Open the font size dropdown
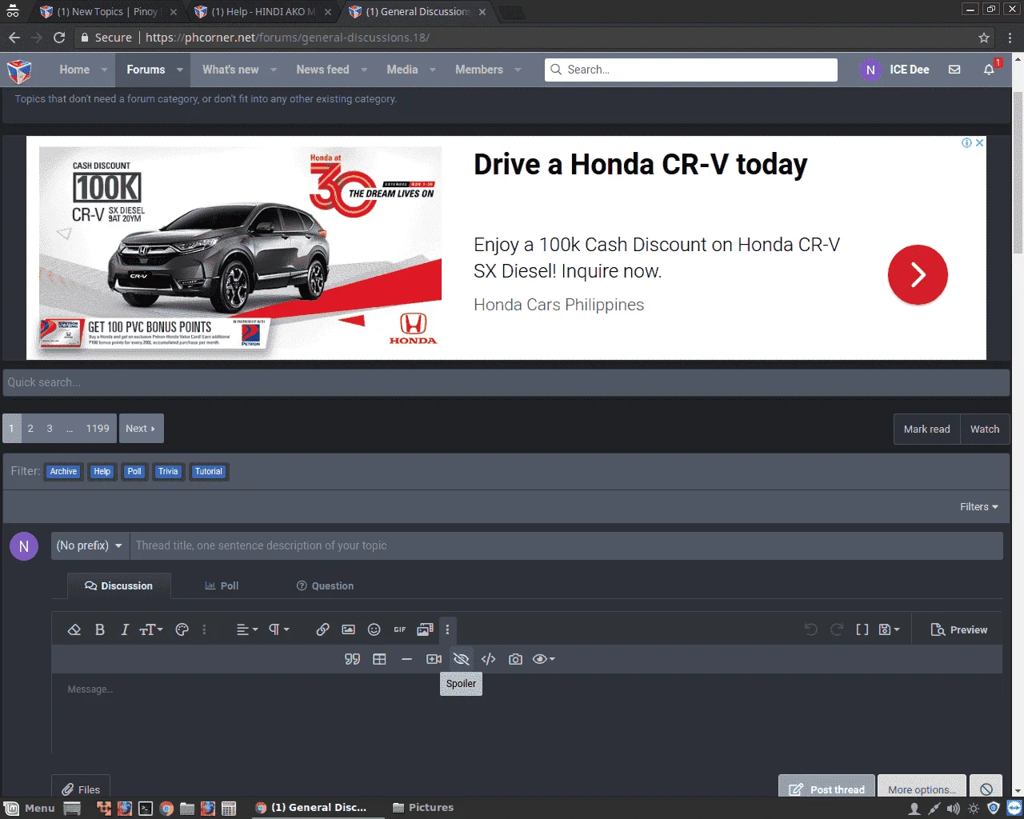The image size is (1024, 819). [x=151, y=629]
